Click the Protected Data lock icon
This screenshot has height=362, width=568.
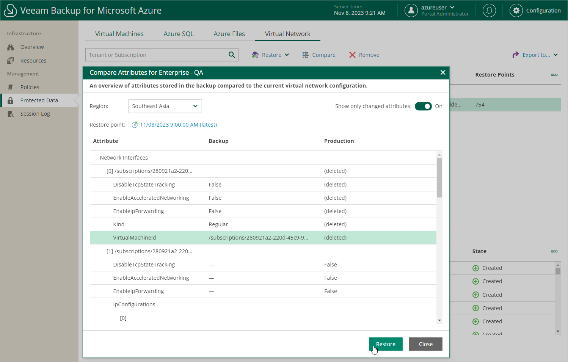pyautogui.click(x=11, y=100)
